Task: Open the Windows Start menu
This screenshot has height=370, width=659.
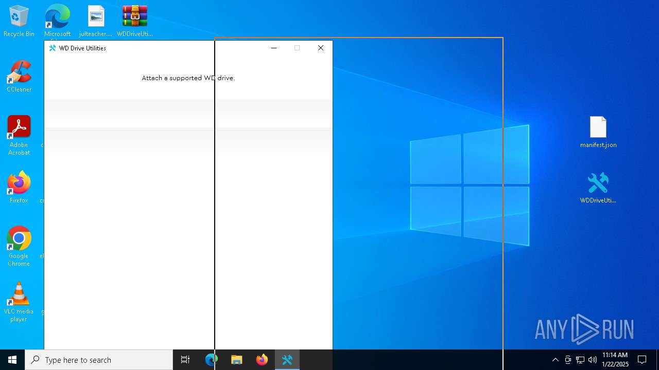Action: 12,360
